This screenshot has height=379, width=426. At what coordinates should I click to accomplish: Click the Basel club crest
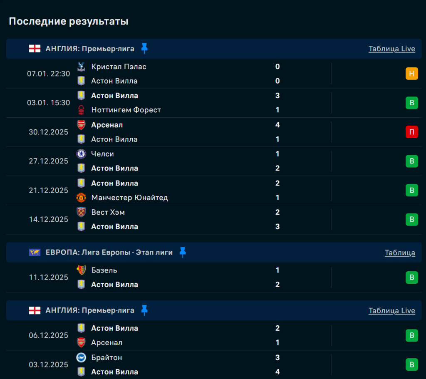point(81,270)
